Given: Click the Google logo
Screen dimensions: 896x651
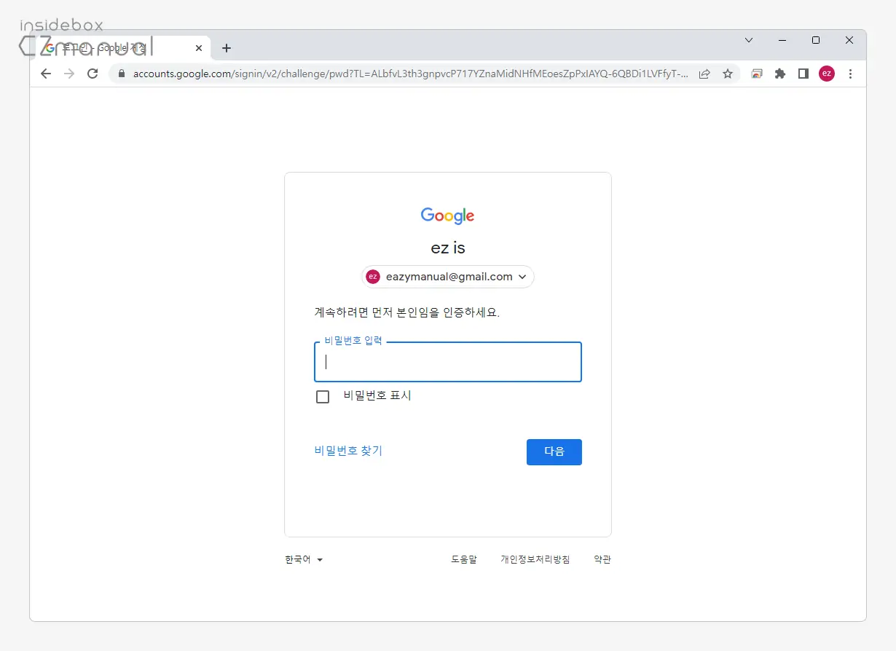Looking at the screenshot, I should coord(448,216).
